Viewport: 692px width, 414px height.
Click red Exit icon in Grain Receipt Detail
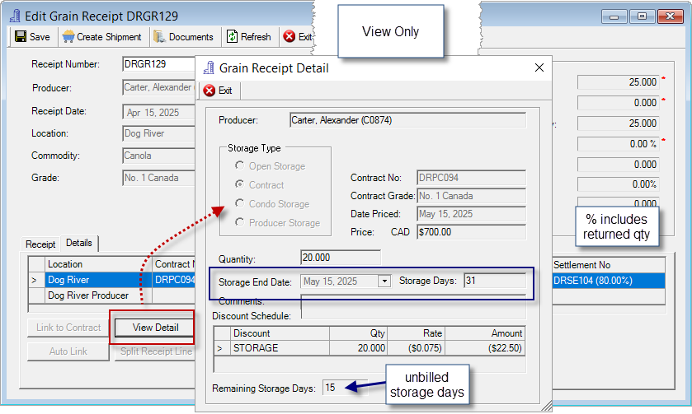[209, 91]
